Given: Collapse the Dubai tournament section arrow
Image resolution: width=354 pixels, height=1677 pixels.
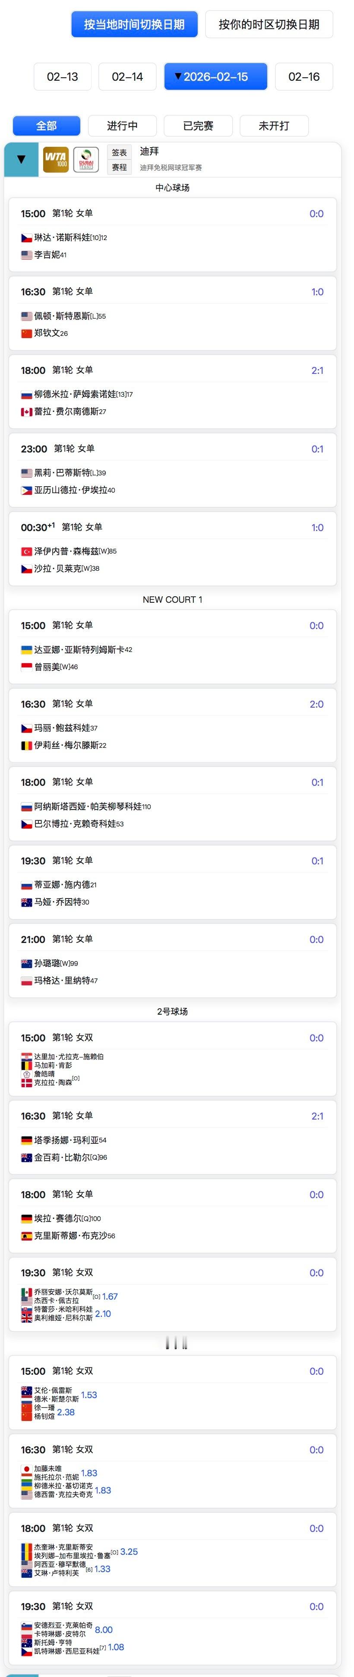Looking at the screenshot, I should (x=22, y=159).
